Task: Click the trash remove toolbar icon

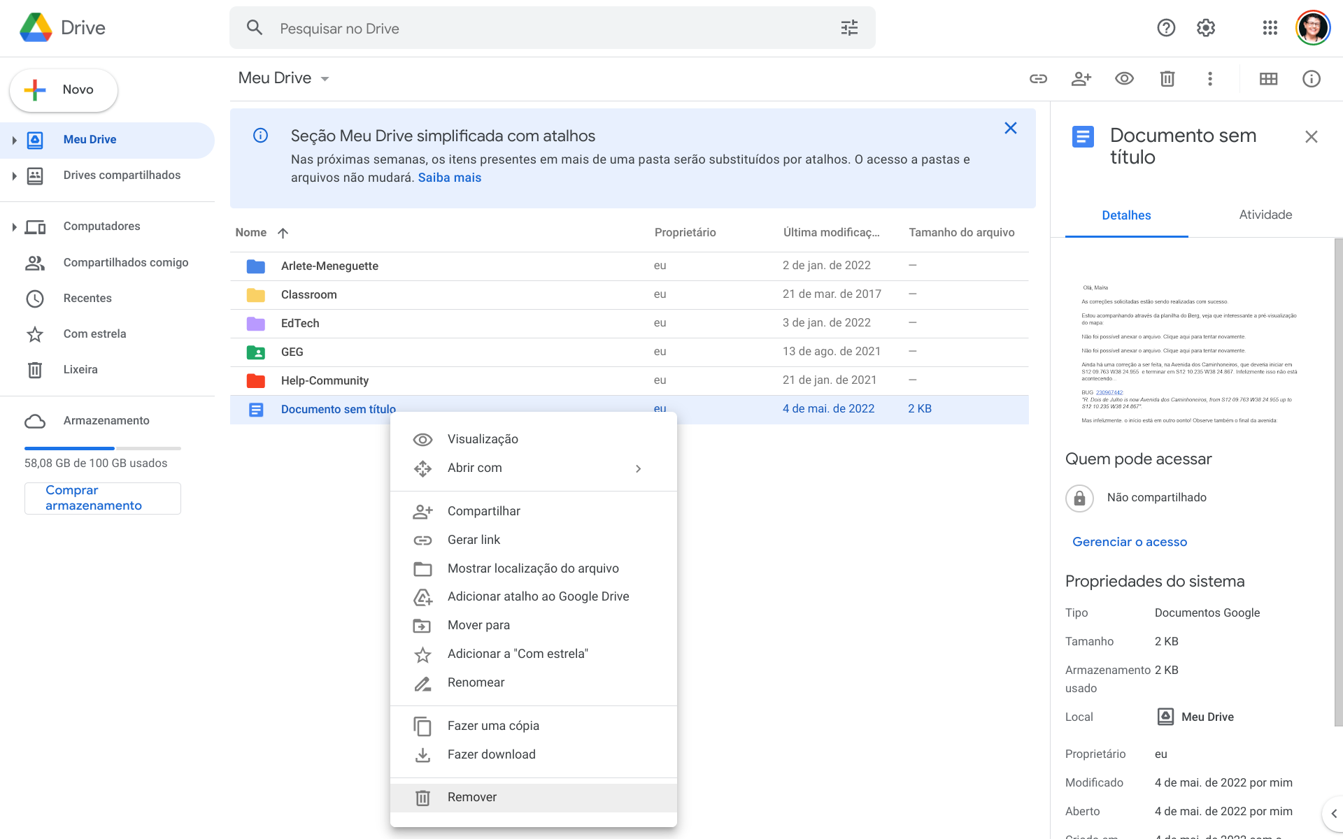Action: coord(1167,78)
